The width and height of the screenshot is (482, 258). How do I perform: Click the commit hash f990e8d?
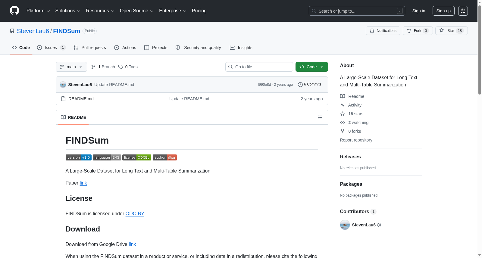(x=264, y=85)
